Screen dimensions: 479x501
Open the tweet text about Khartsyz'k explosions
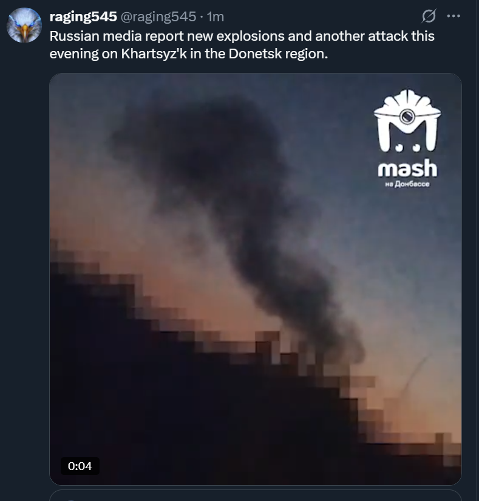click(242, 45)
